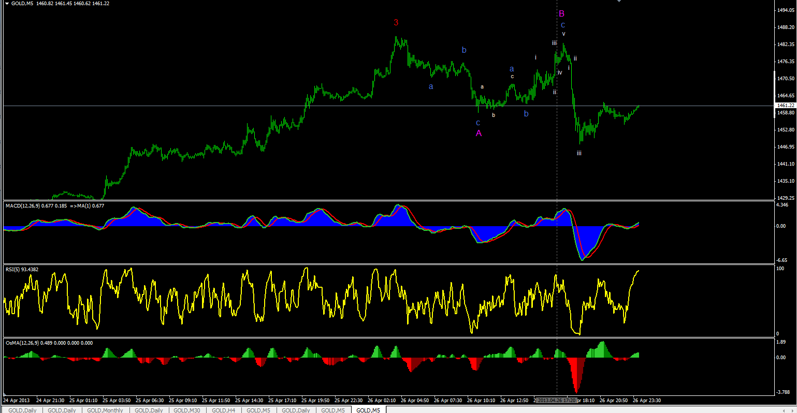Click the 26 Apr 20:50 time label

(614, 401)
